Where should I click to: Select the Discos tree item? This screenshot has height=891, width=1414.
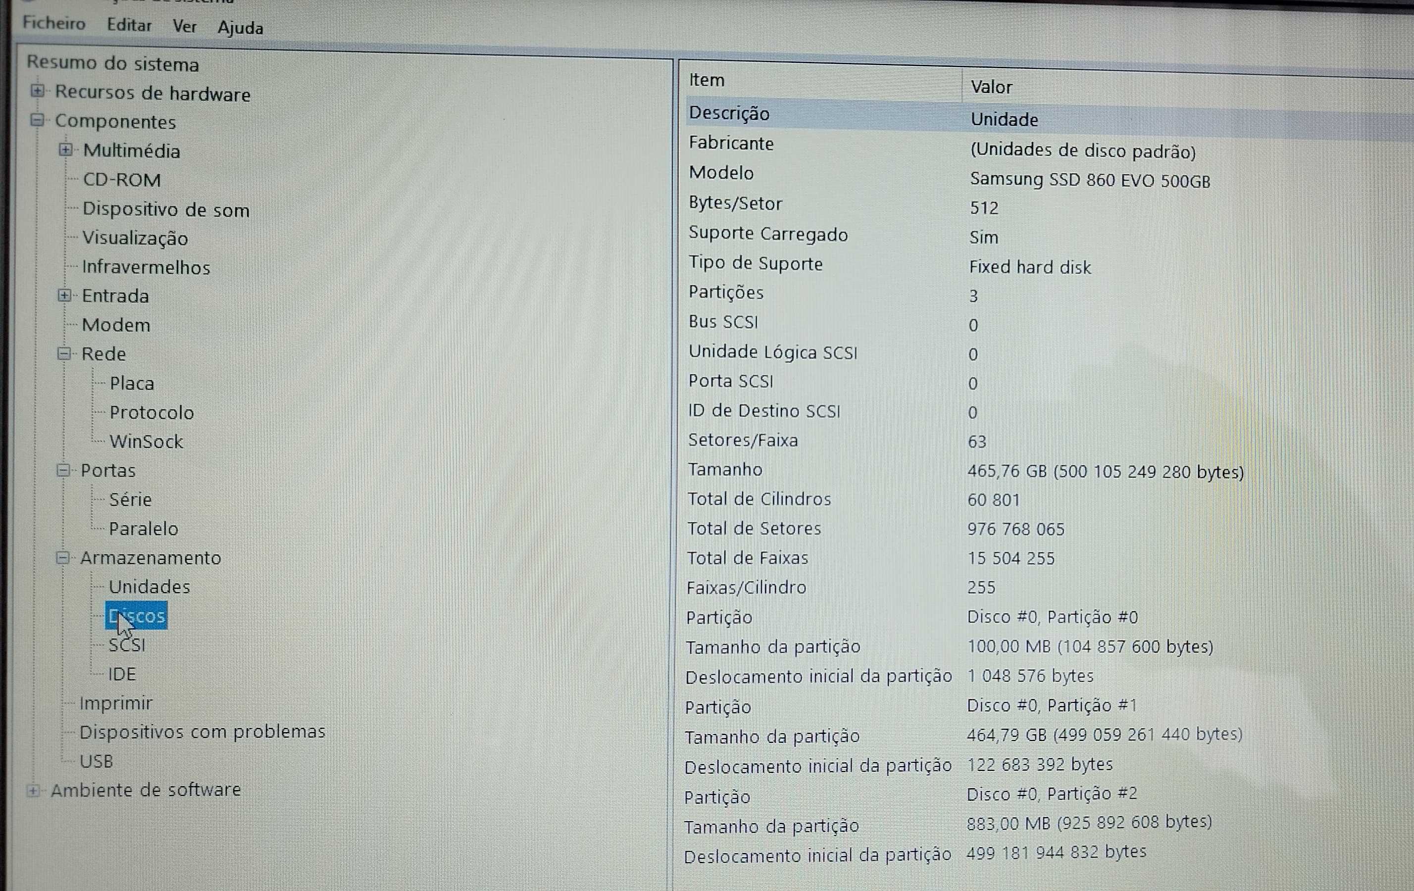click(x=137, y=615)
